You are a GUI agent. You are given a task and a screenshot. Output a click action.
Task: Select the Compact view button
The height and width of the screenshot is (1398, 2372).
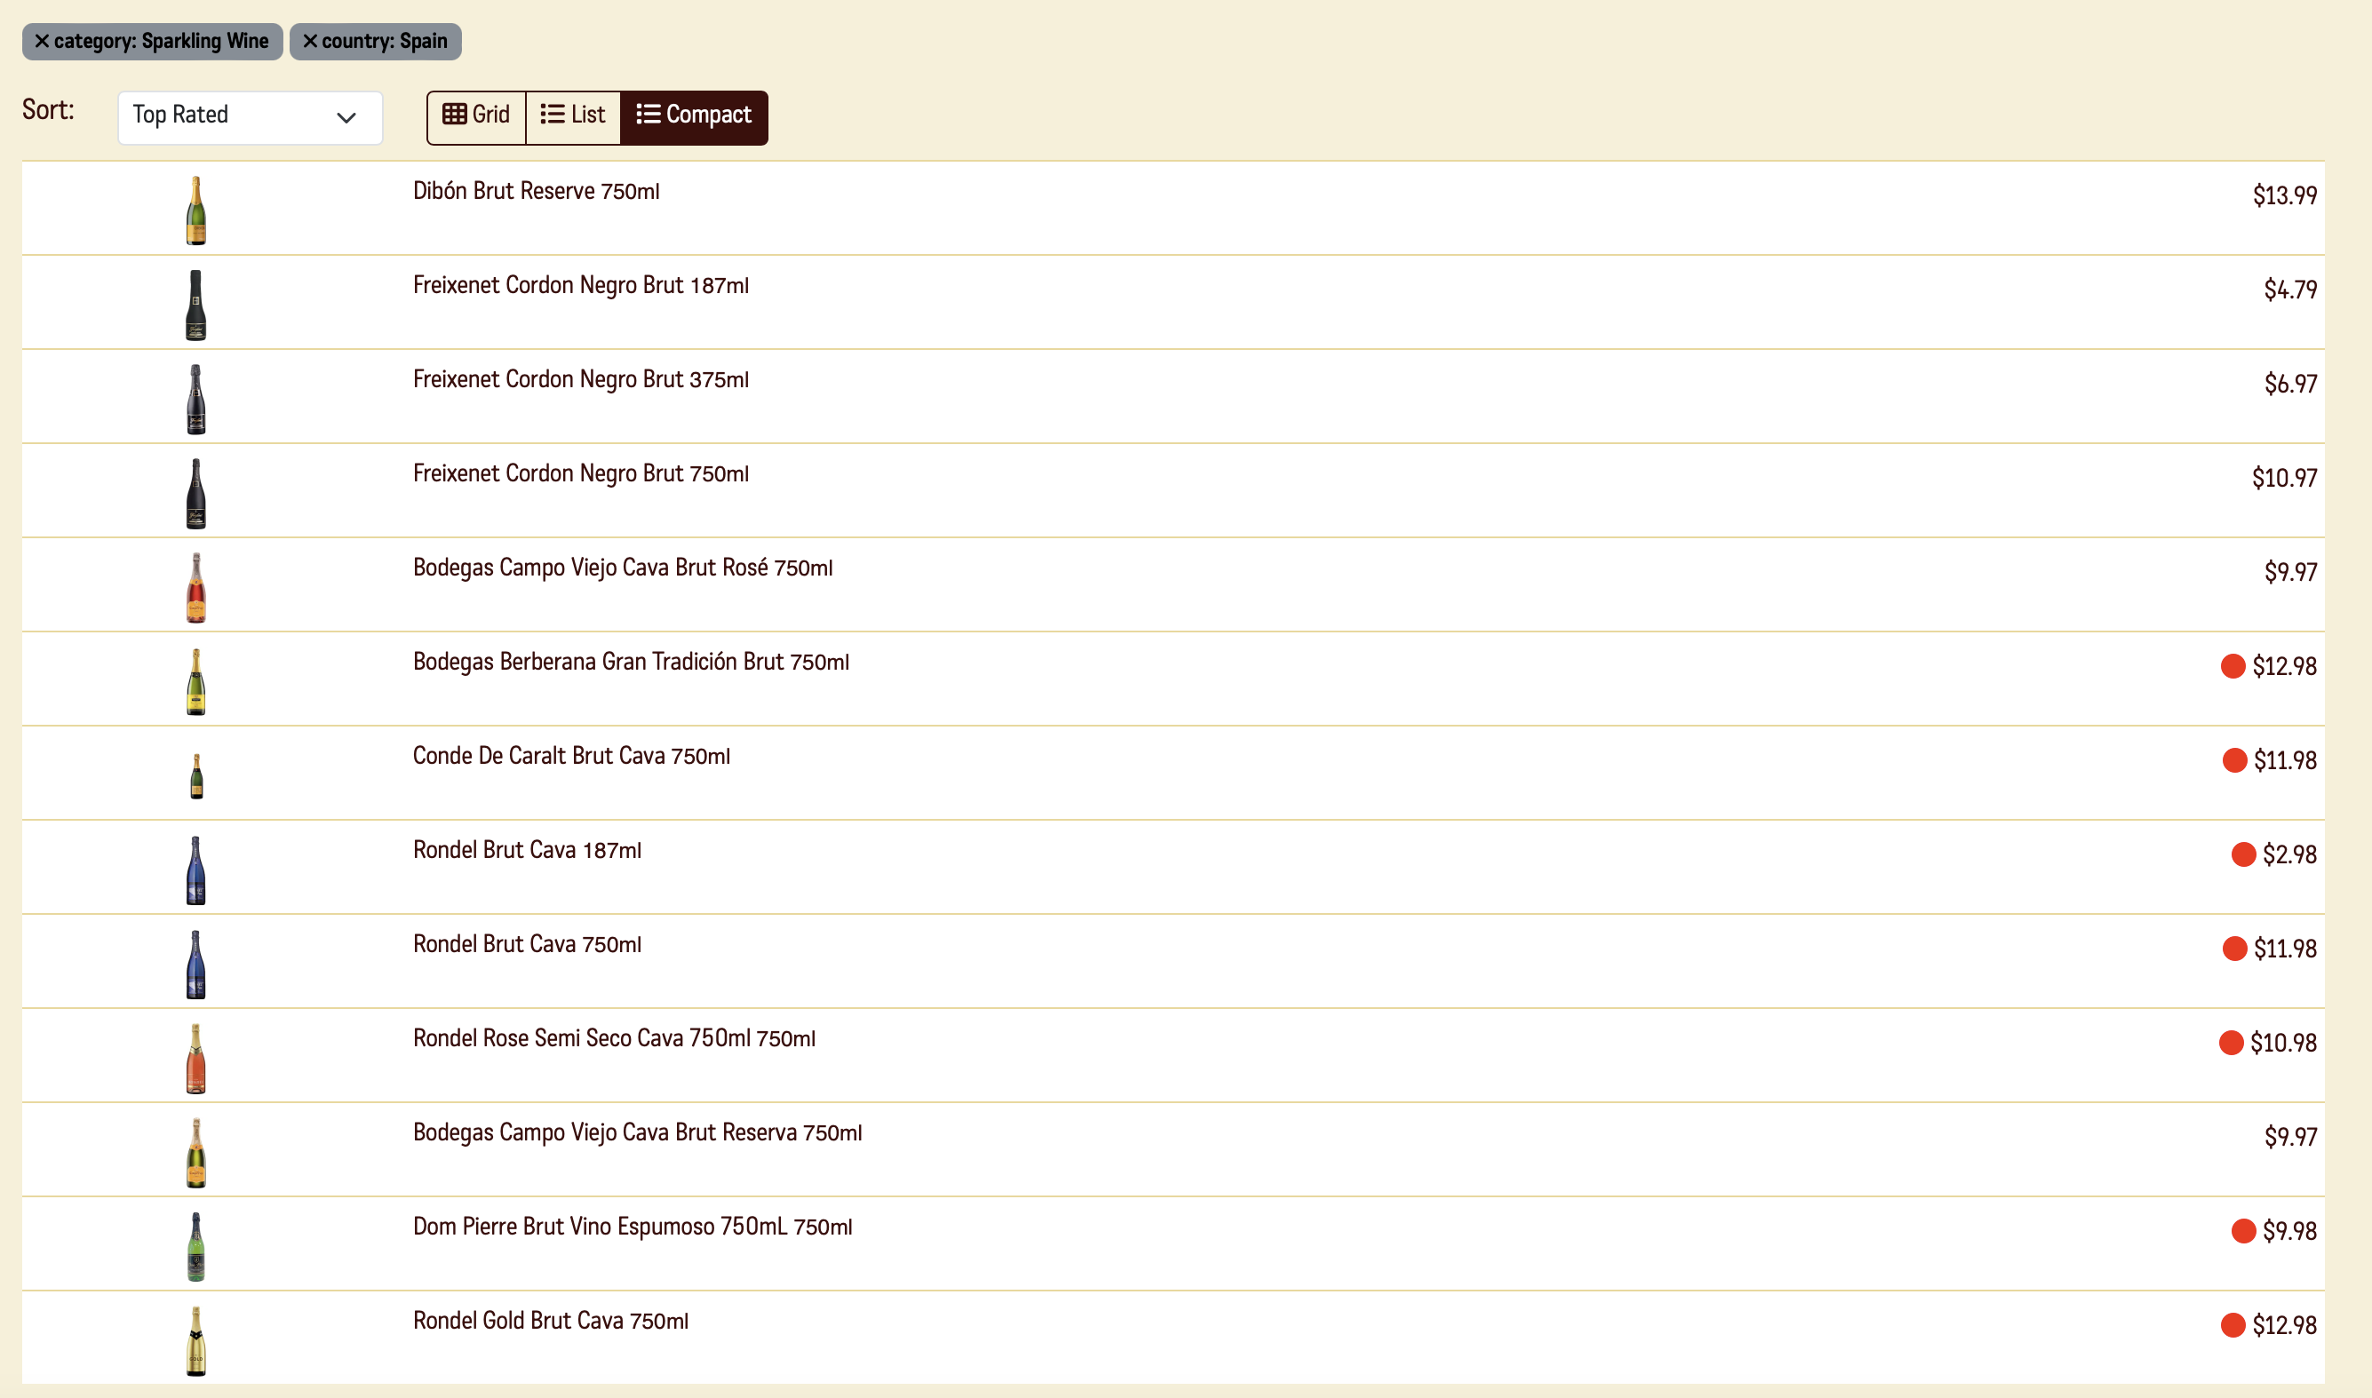click(x=693, y=115)
